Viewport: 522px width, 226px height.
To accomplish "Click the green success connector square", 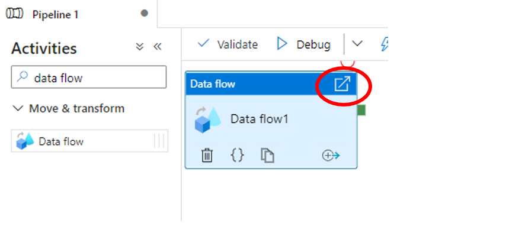I will pos(361,110).
